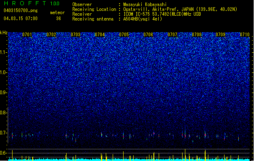This screenshot has height=161, width=254.
Task: Click the 0707 time marker
Action: coord(172,35)
